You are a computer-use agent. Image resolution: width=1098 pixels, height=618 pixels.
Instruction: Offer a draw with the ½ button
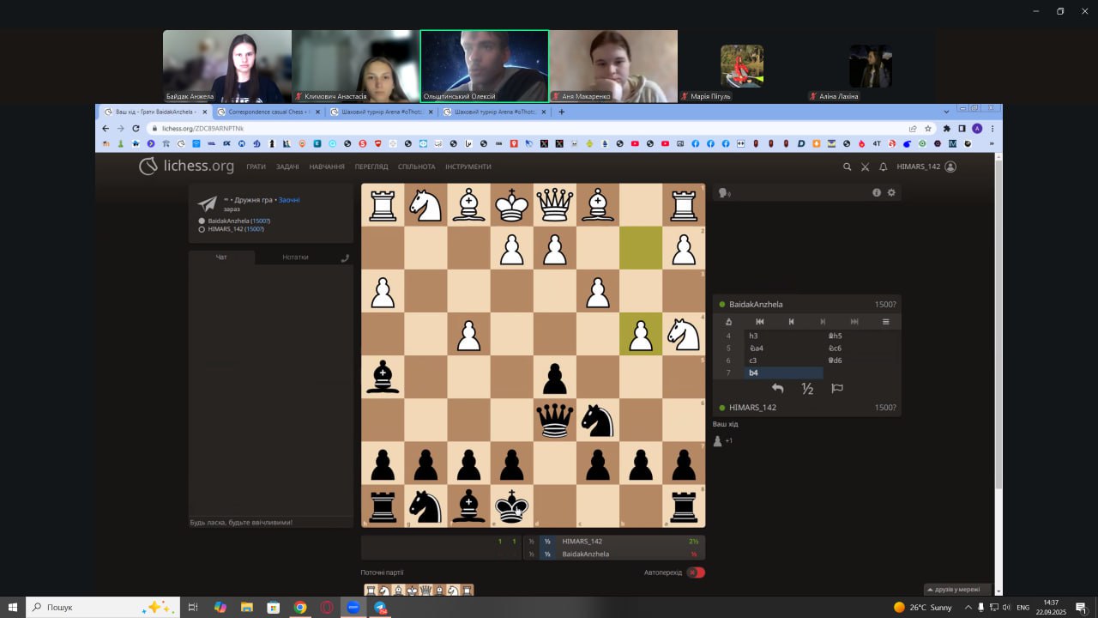tap(807, 389)
